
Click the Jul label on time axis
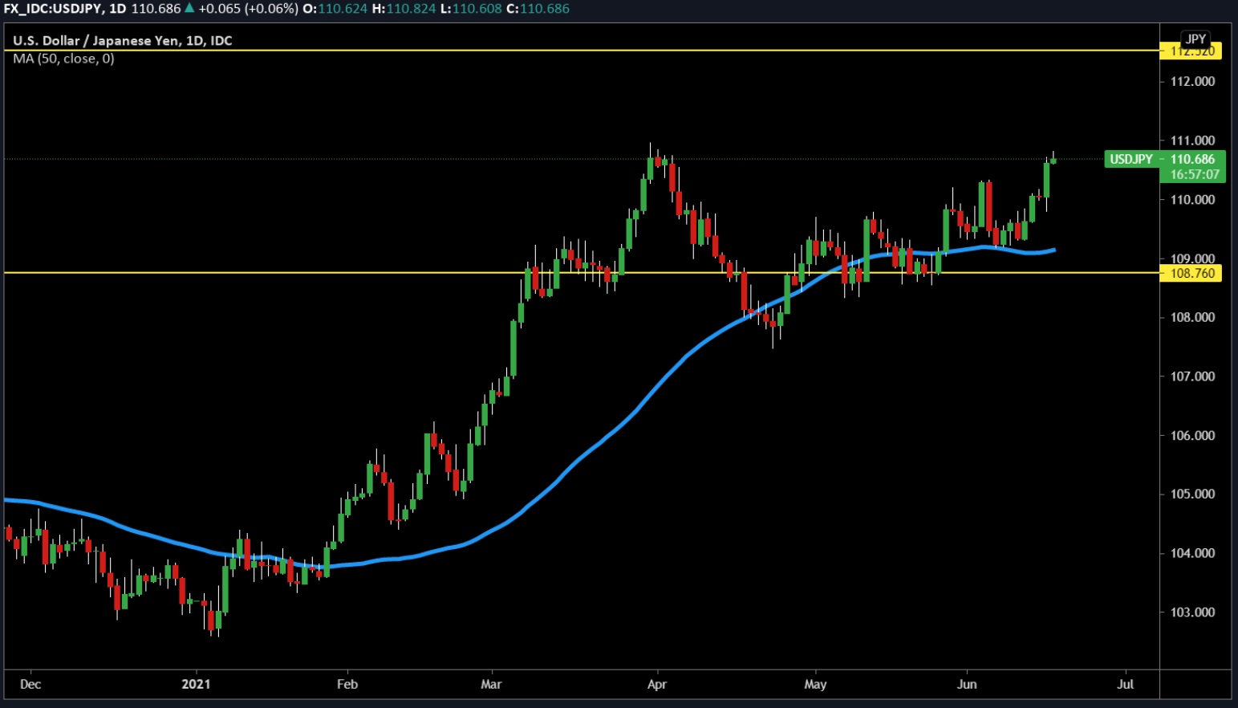coord(1126,684)
